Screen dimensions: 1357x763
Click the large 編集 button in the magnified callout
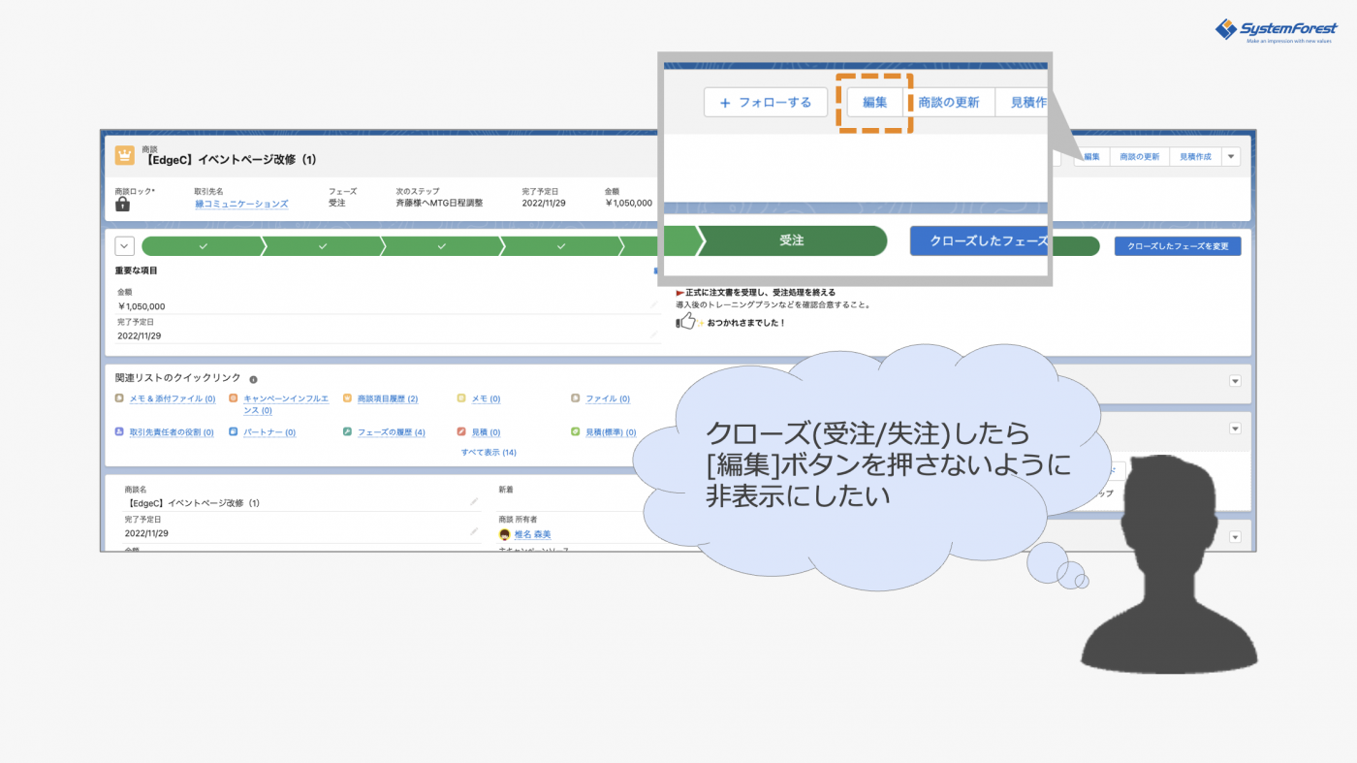[x=875, y=102]
